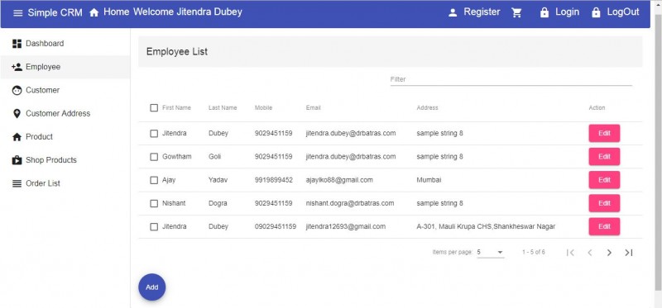The width and height of the screenshot is (662, 308).
Task: Click Edit for Ajay Yadav
Action: [604, 180]
